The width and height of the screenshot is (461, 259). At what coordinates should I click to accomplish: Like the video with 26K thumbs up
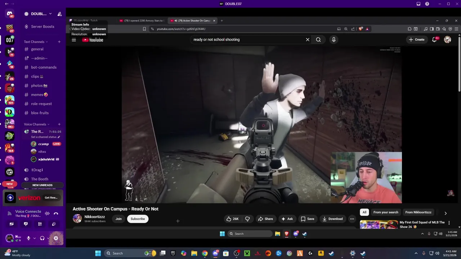coord(232,219)
